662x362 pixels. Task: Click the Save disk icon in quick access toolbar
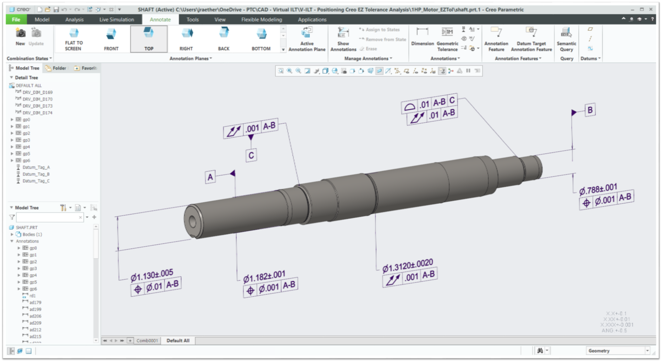(x=56, y=10)
